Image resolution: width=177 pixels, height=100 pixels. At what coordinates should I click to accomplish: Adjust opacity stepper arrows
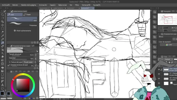point(33,59)
